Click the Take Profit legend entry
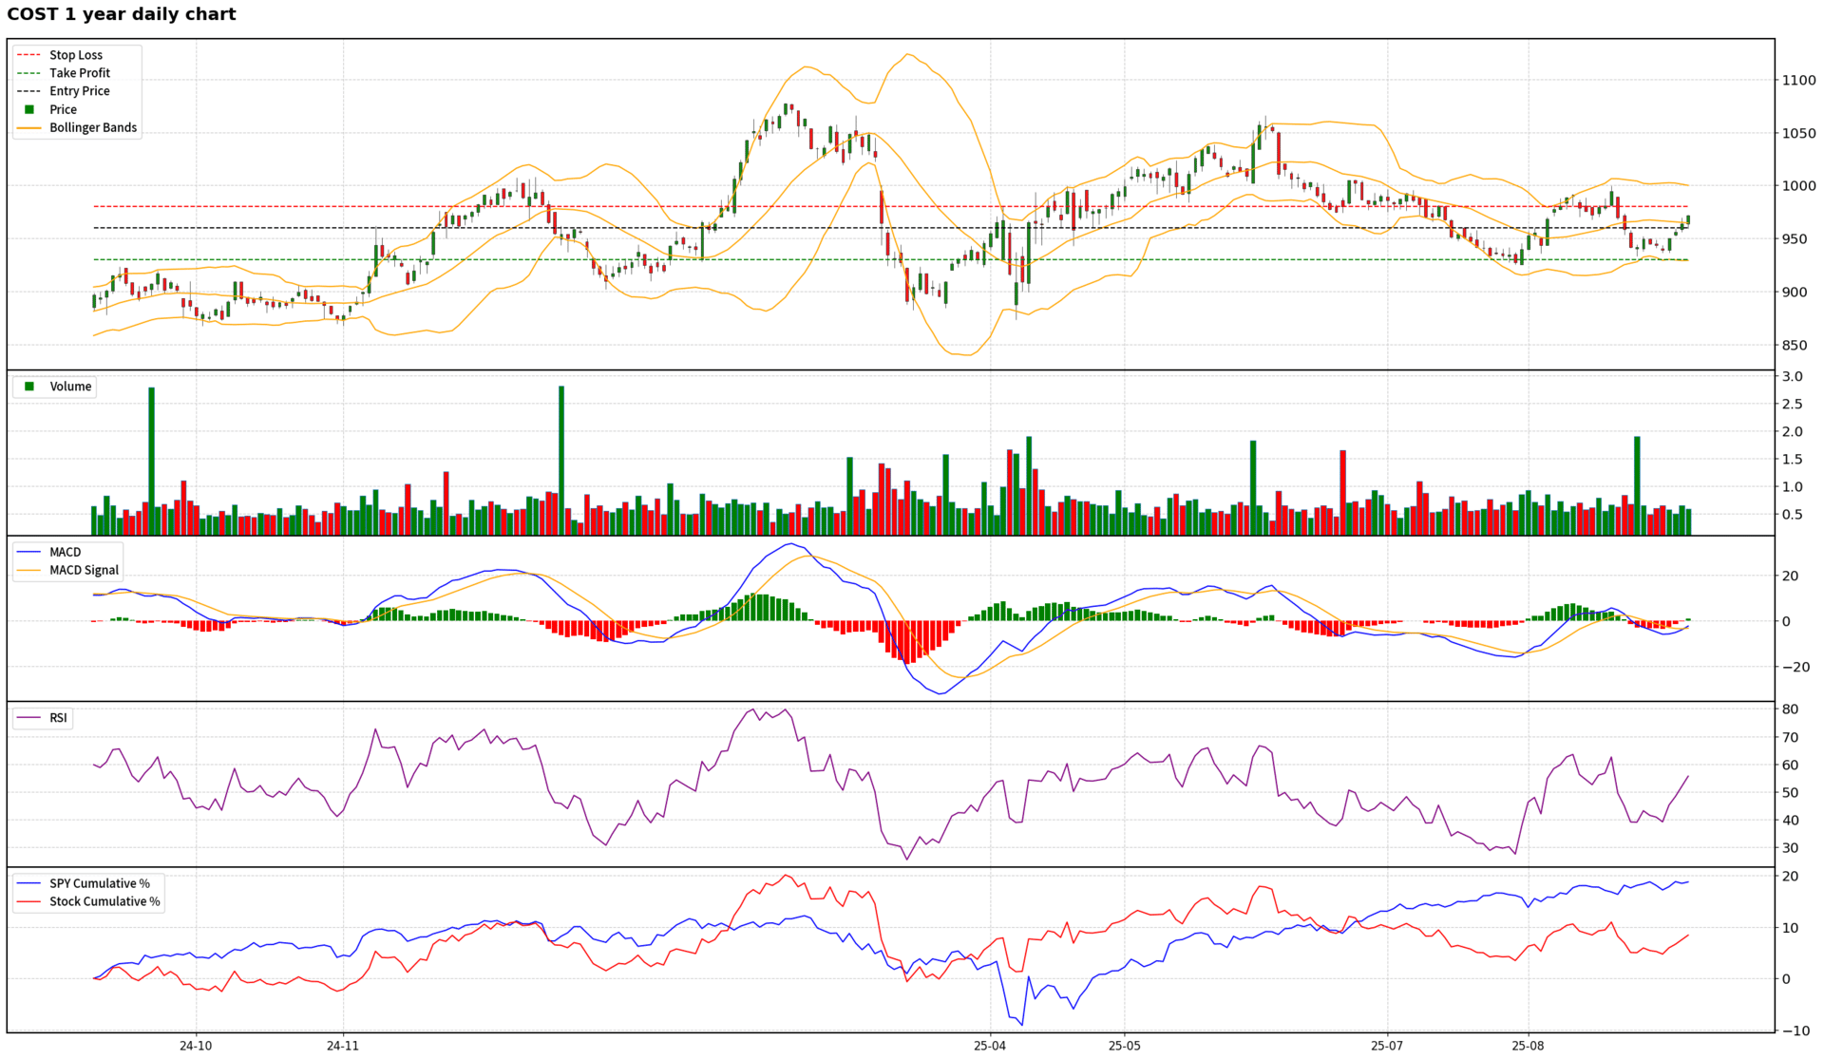Viewport: 1824px width, 1059px height. (x=79, y=73)
